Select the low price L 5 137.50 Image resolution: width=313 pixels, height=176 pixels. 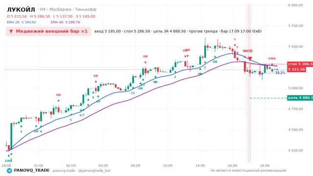click(63, 16)
